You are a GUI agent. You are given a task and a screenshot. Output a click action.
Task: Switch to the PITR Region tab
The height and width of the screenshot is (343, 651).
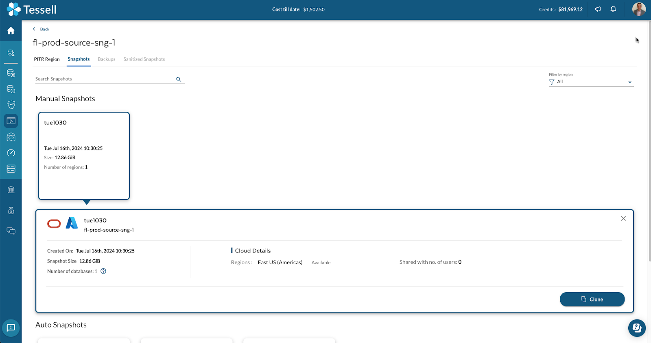(47, 59)
